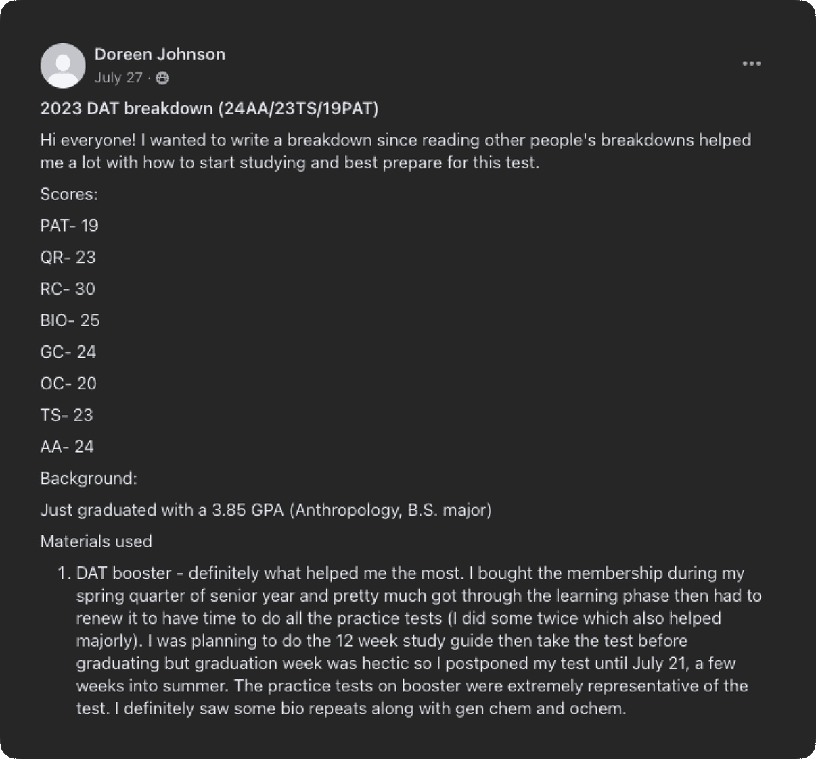Click the Background heading
Image resolution: width=816 pixels, height=759 pixels.
(x=89, y=479)
